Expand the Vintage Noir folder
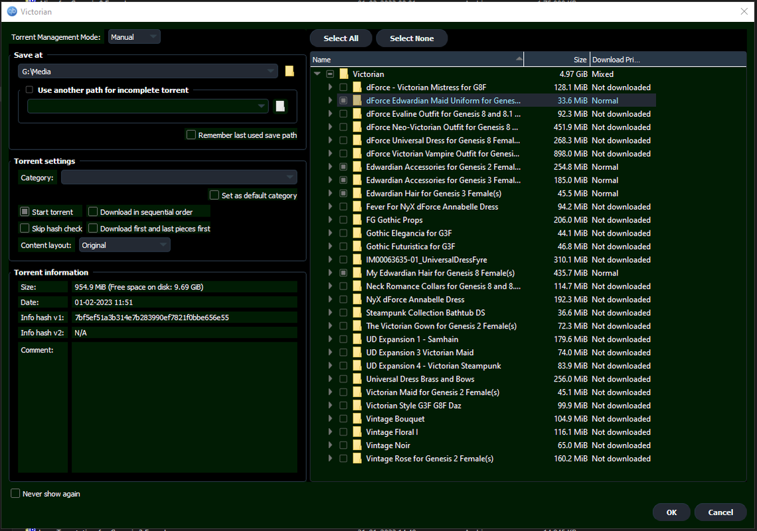Image resolution: width=757 pixels, height=531 pixels. [x=330, y=445]
